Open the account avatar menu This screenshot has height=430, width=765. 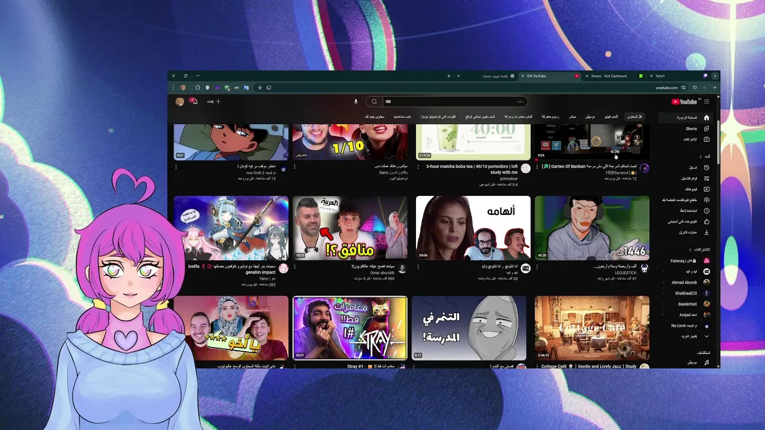(179, 102)
